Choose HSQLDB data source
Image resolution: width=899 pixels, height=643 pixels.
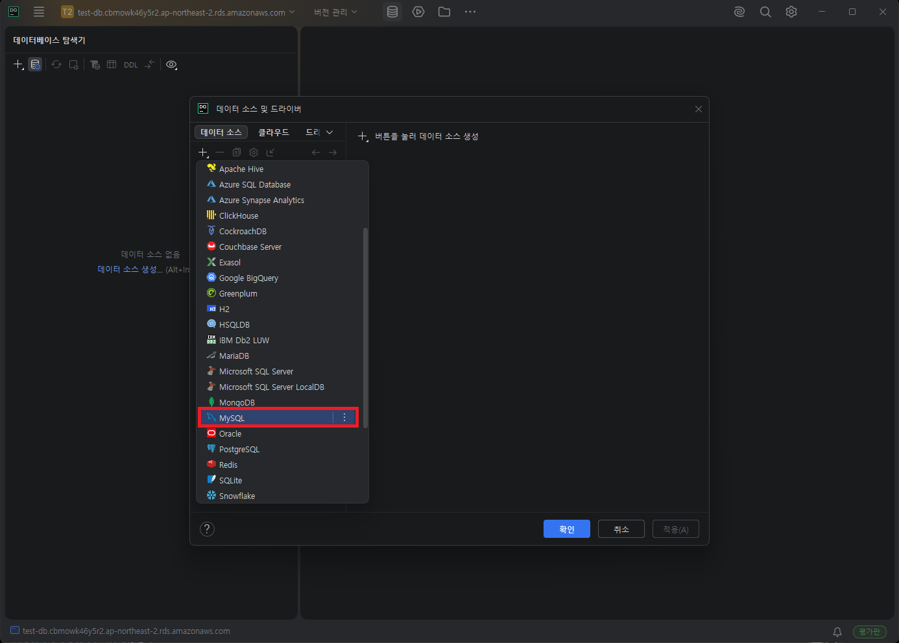tap(280, 324)
